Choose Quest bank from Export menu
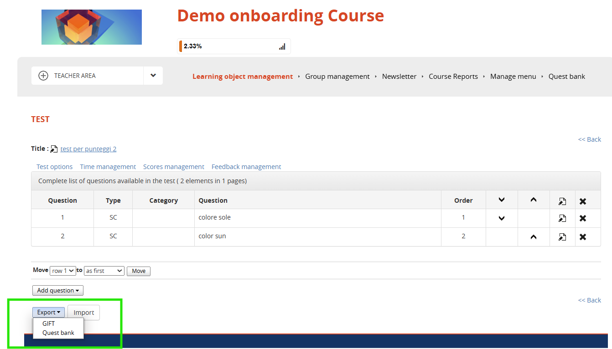The width and height of the screenshot is (612, 349). point(58,333)
